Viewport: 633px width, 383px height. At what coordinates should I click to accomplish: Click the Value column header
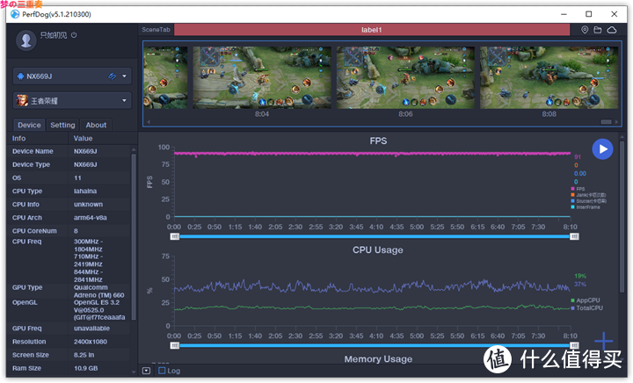click(83, 138)
